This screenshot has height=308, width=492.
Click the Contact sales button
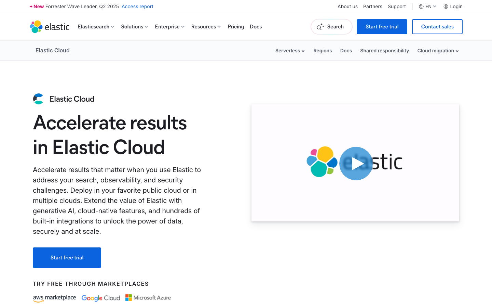pyautogui.click(x=437, y=27)
